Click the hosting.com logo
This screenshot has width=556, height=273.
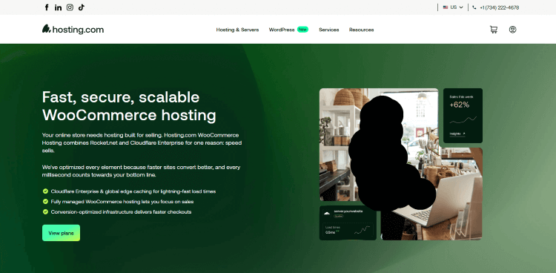73,30
